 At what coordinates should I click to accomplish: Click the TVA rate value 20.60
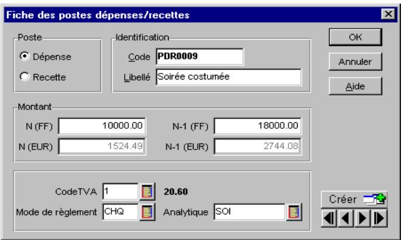tap(176, 192)
